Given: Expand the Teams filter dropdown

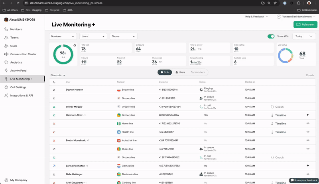Looking at the screenshot, I should 124,36.
